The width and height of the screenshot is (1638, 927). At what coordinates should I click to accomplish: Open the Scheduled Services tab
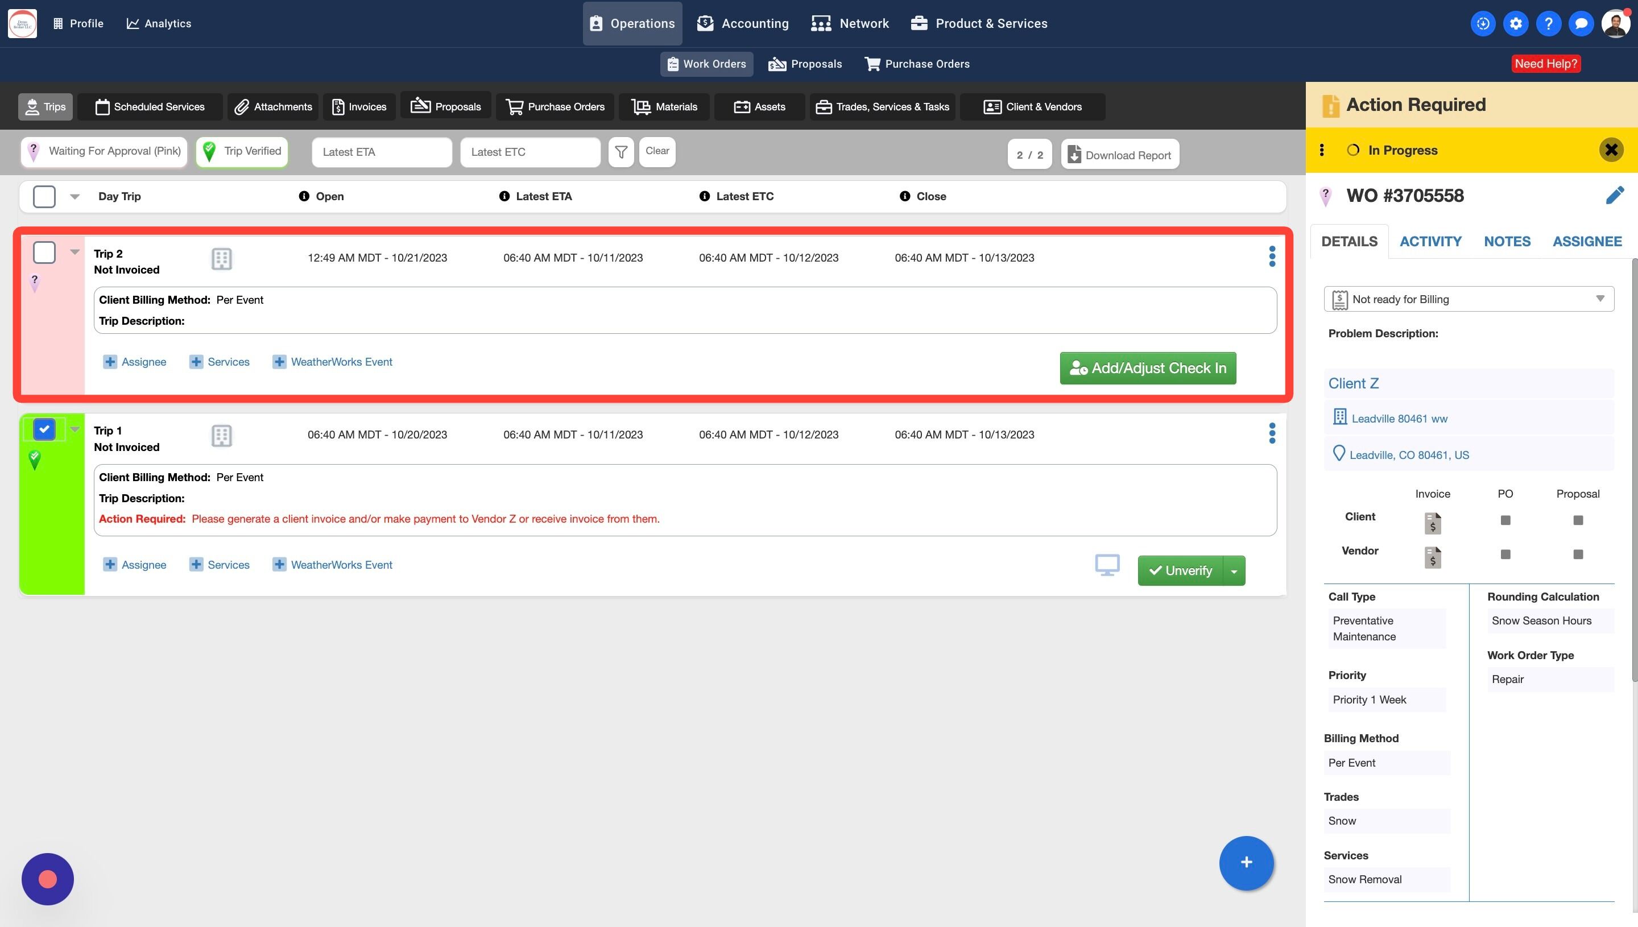point(150,107)
